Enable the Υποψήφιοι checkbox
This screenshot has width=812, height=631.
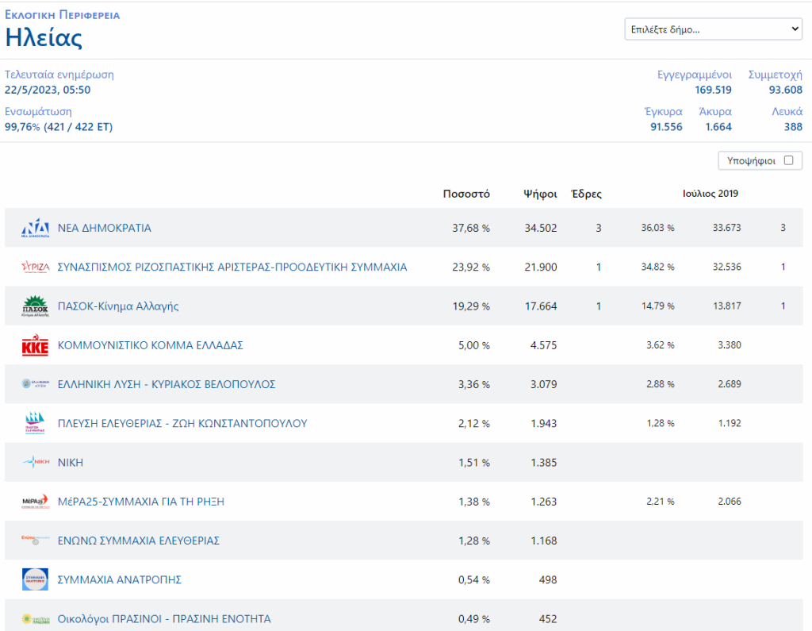(x=788, y=160)
